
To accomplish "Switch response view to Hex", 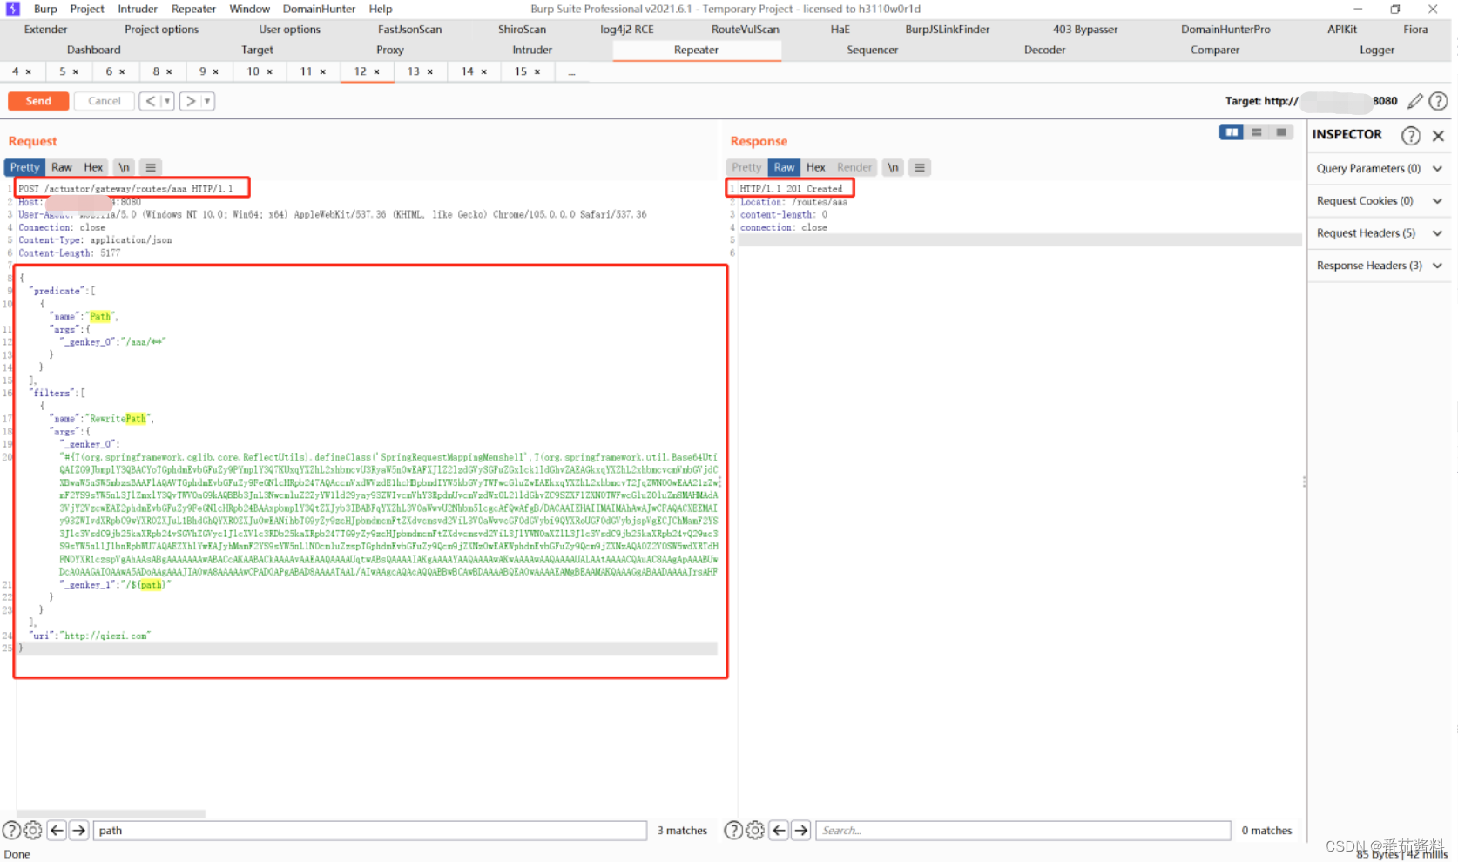I will click(815, 167).
